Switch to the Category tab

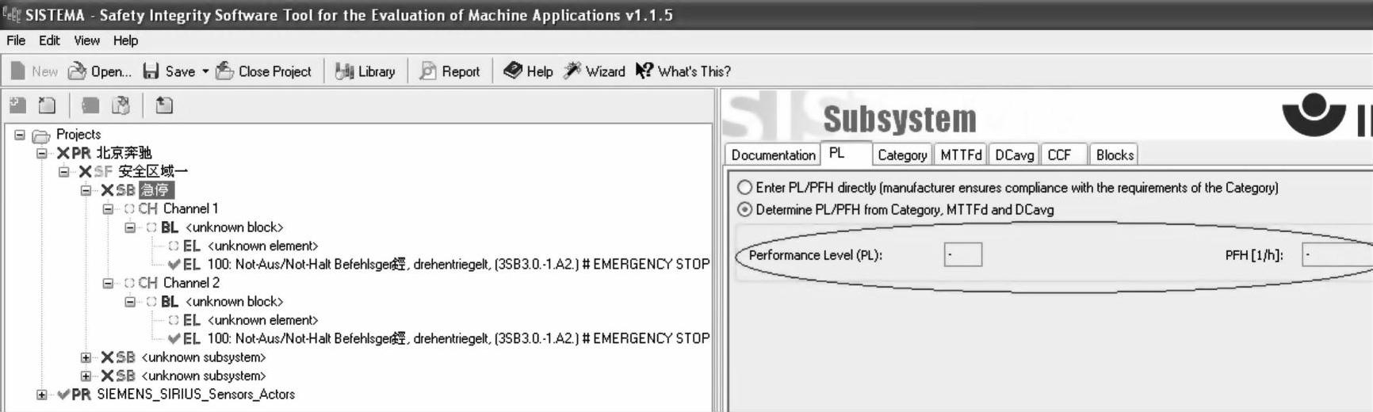[x=902, y=154]
